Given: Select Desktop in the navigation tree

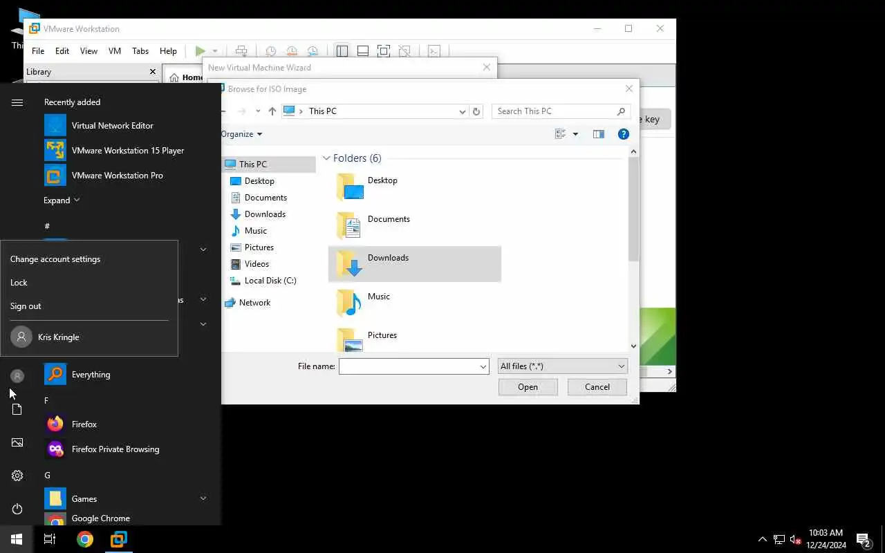Looking at the screenshot, I should 259,181.
